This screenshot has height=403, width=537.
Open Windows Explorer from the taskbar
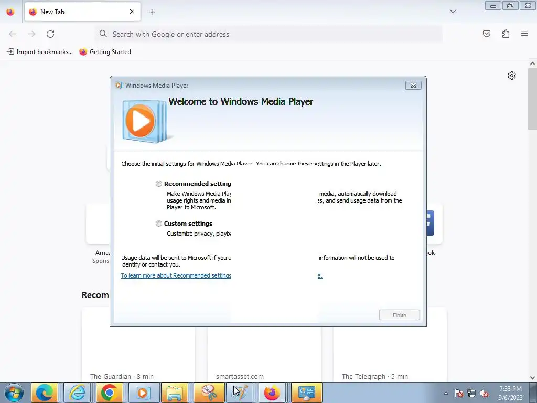coord(175,393)
